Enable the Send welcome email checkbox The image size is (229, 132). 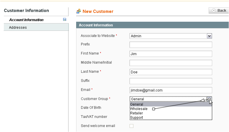(131, 126)
